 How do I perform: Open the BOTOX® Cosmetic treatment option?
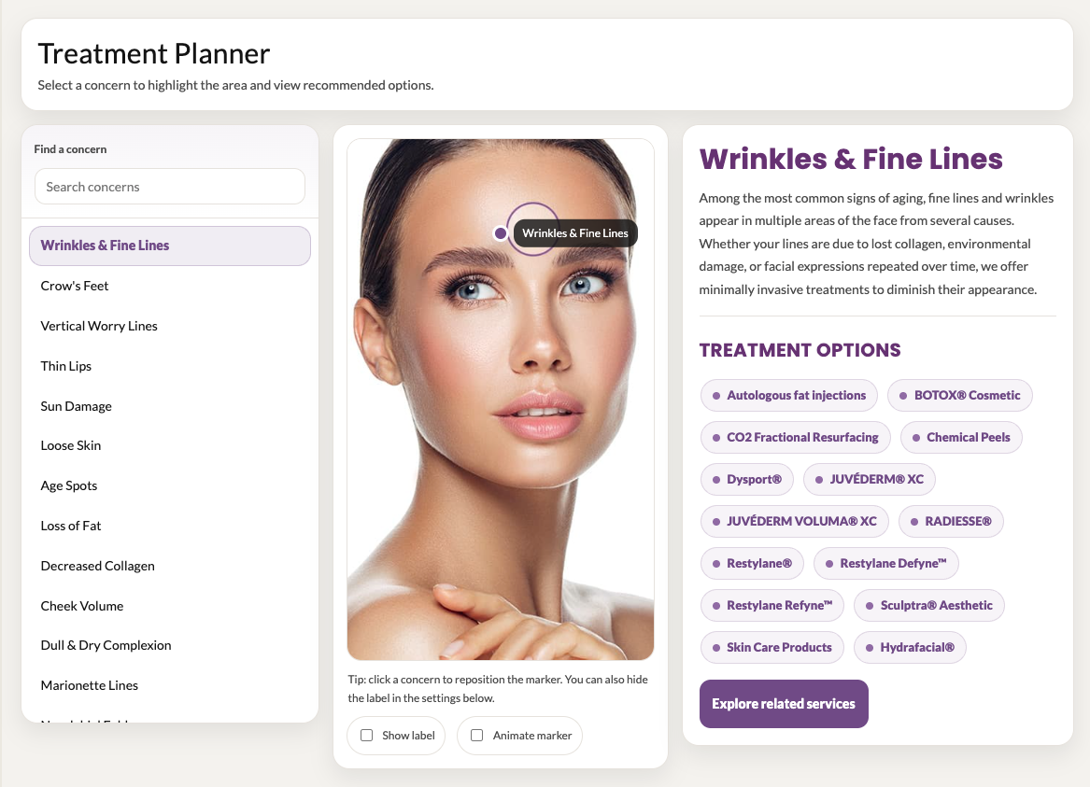pyautogui.click(x=960, y=395)
